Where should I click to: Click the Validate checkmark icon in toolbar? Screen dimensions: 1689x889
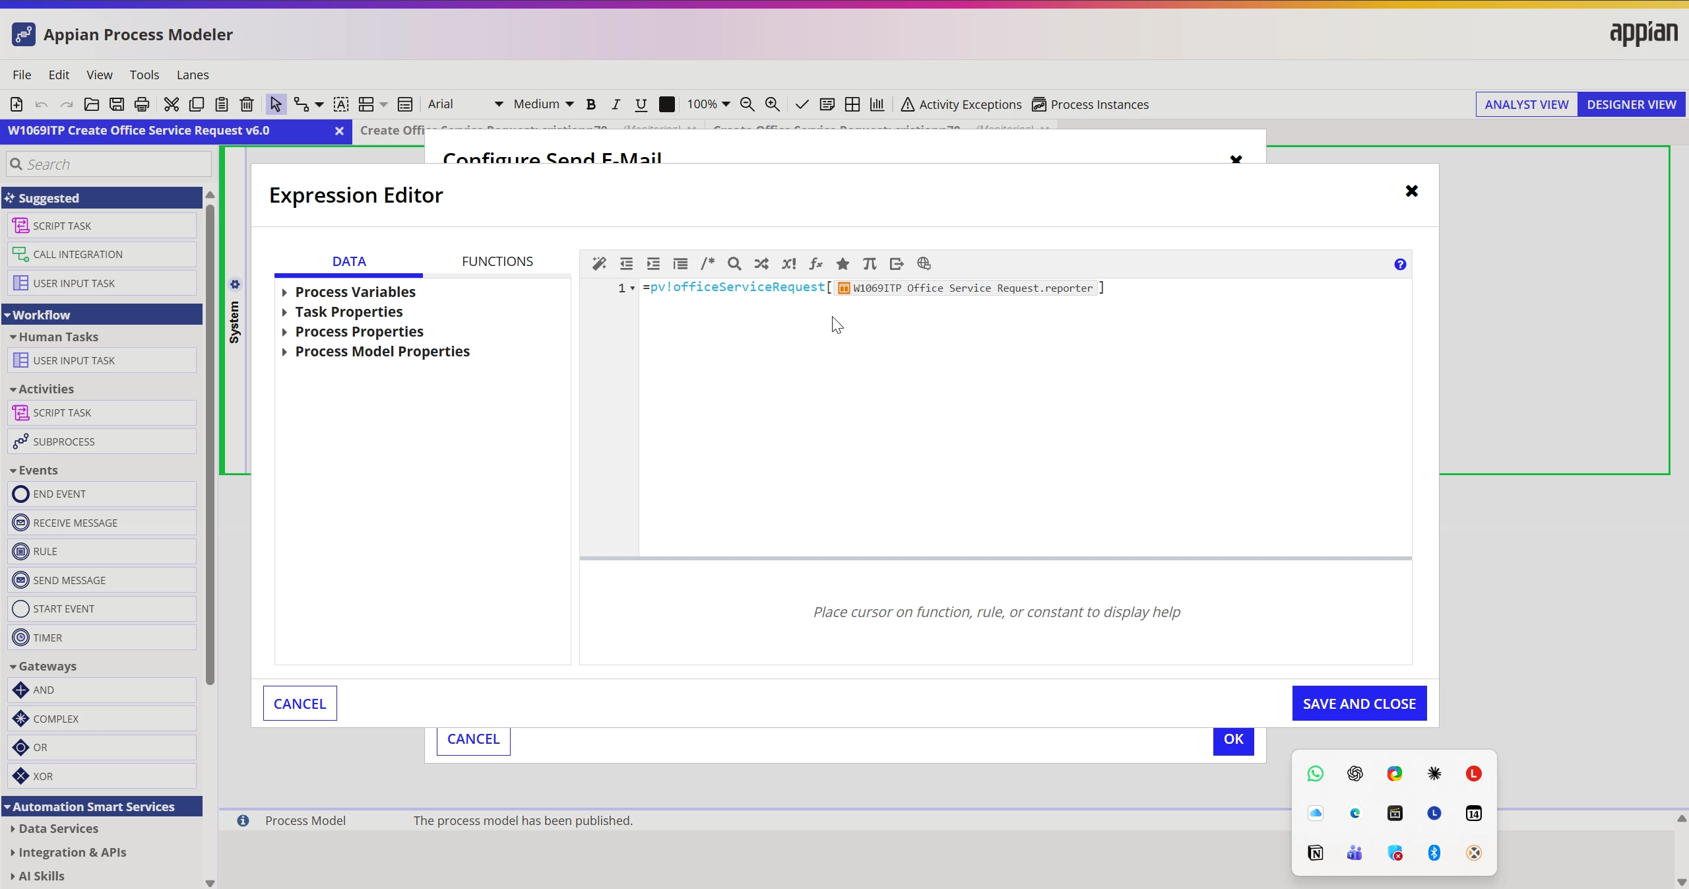pos(802,104)
